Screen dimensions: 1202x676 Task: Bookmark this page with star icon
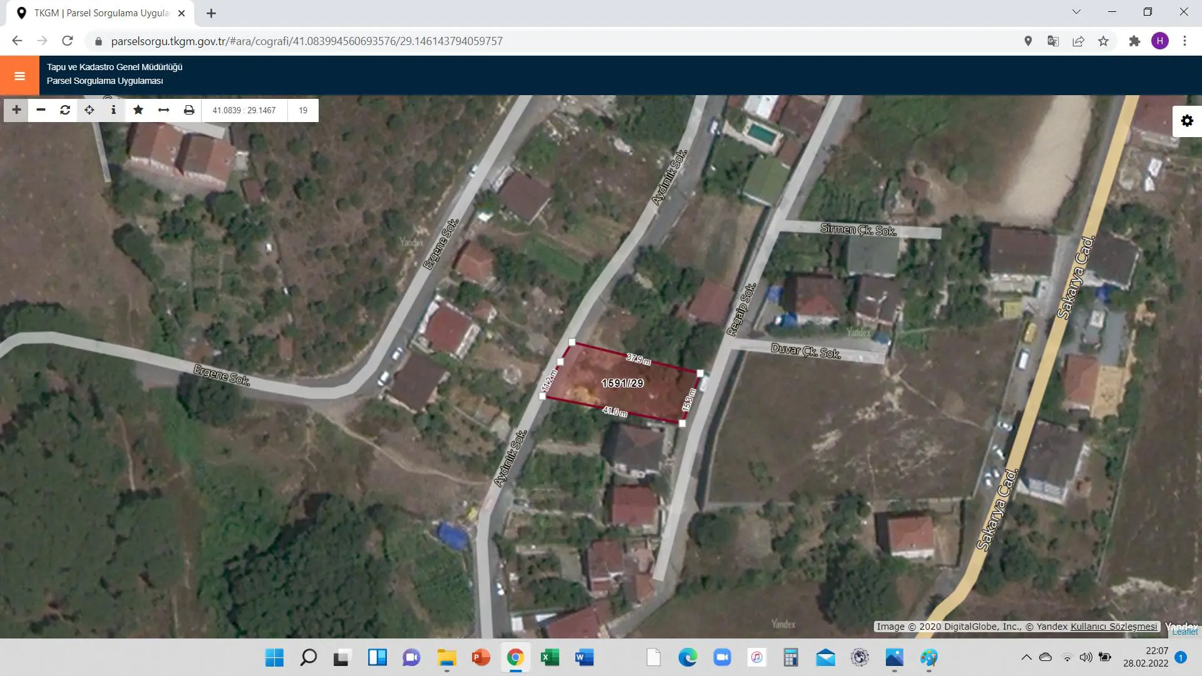(1103, 41)
